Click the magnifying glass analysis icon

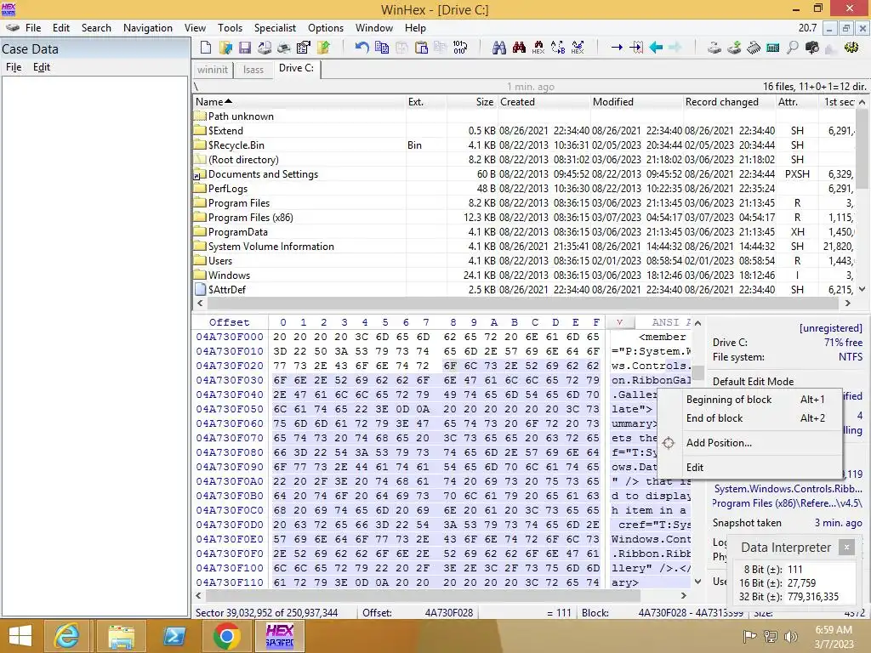click(793, 48)
